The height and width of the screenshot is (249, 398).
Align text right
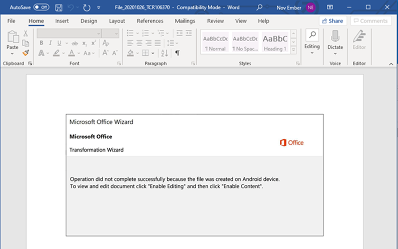[149, 43]
